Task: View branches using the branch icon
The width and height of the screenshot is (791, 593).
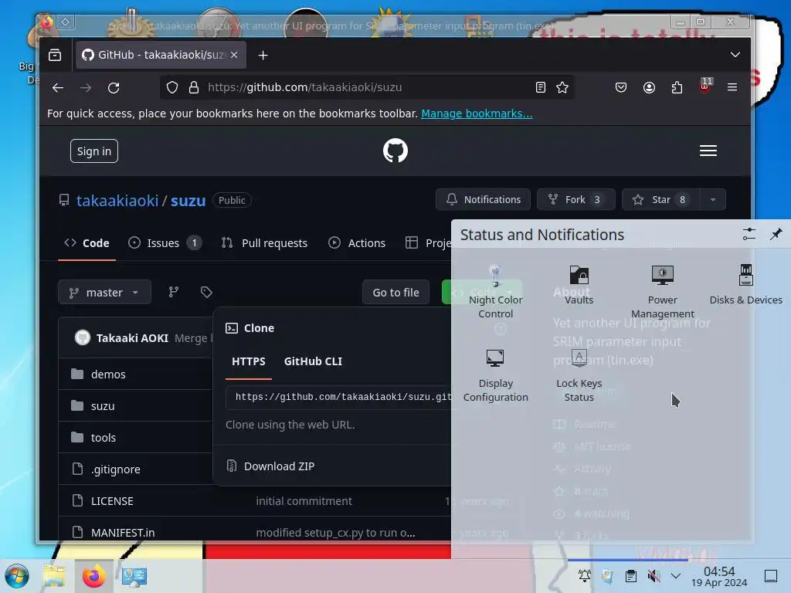Action: [x=174, y=292]
